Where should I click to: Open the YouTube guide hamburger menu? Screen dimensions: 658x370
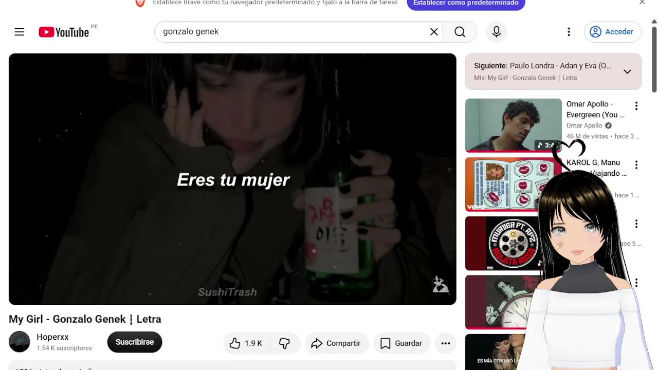(20, 32)
